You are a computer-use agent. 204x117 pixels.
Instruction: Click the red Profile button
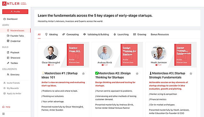(x=15, y=11)
